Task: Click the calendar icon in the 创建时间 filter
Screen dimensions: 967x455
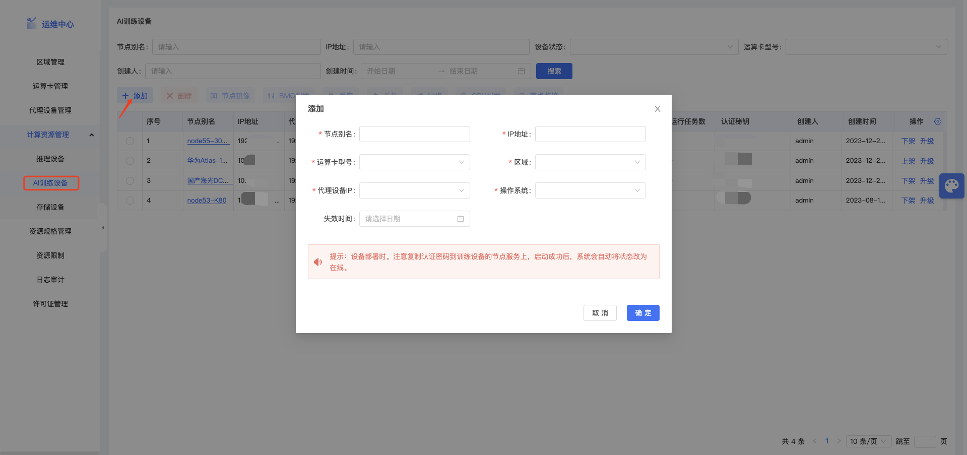Action: click(x=522, y=71)
